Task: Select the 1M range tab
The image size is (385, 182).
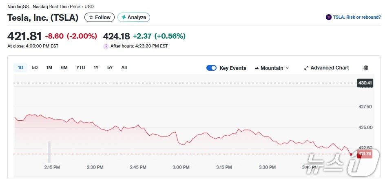Action: point(49,67)
